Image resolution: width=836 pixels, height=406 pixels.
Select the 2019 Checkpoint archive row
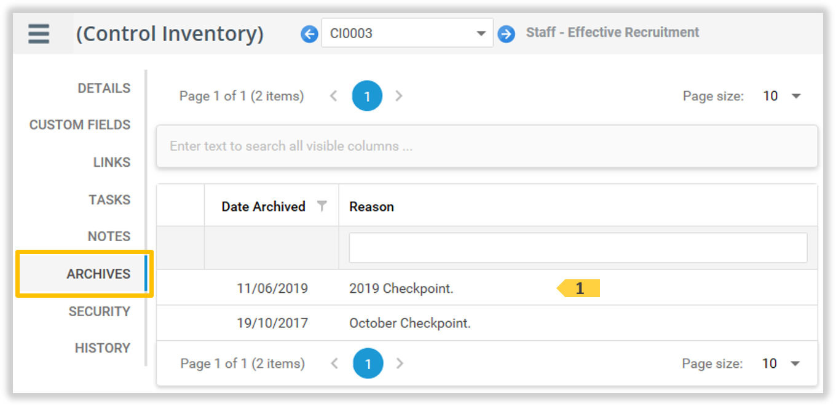click(401, 288)
